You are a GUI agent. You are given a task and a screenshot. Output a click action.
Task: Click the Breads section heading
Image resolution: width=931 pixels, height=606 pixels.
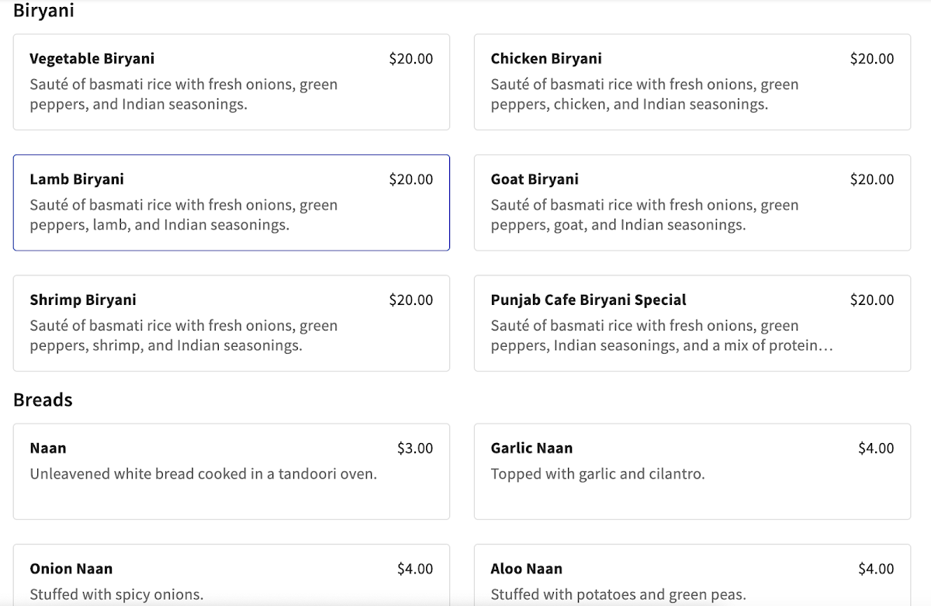(x=43, y=400)
